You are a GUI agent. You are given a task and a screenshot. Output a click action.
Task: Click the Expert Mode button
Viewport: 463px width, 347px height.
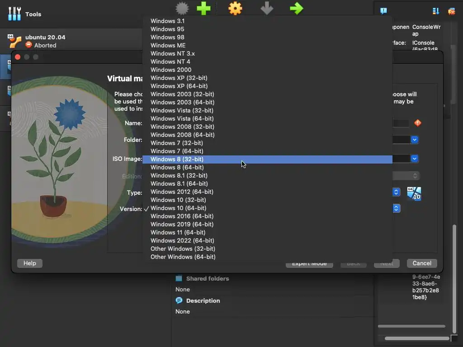(309, 264)
